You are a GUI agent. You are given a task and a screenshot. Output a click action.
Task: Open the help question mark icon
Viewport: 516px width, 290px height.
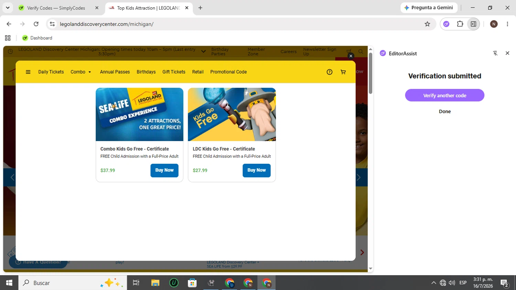pos(330,72)
